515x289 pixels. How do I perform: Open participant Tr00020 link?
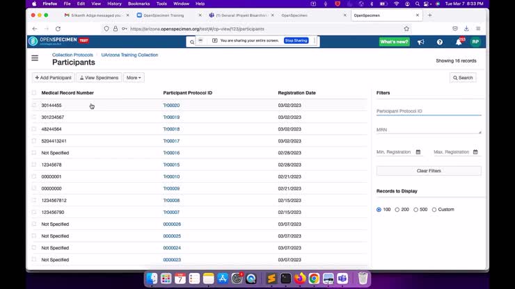(171, 106)
